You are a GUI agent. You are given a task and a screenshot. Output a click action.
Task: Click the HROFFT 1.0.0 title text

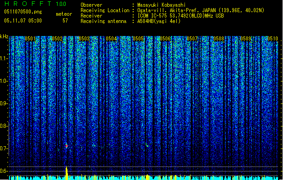[36, 4]
